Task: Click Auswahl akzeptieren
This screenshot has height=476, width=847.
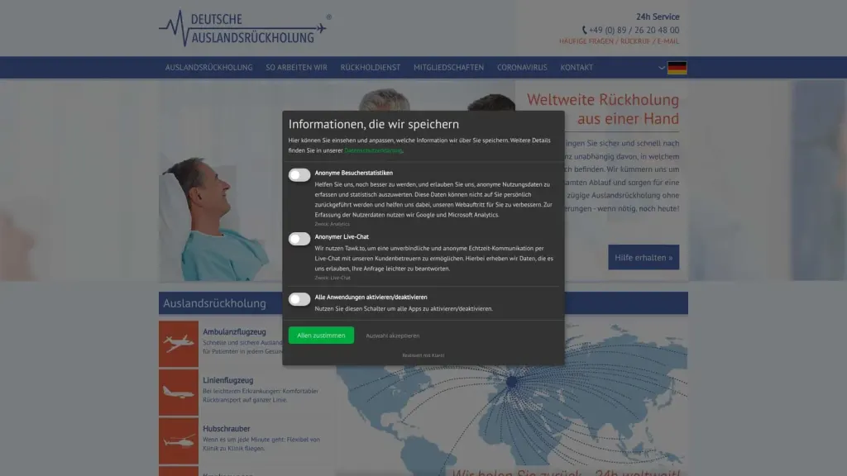Action: click(x=392, y=336)
